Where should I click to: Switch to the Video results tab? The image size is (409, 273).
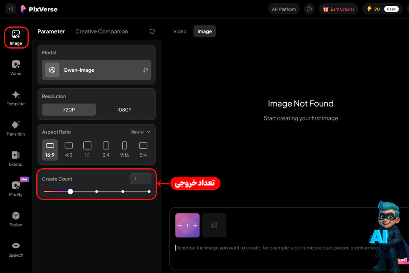click(x=180, y=31)
